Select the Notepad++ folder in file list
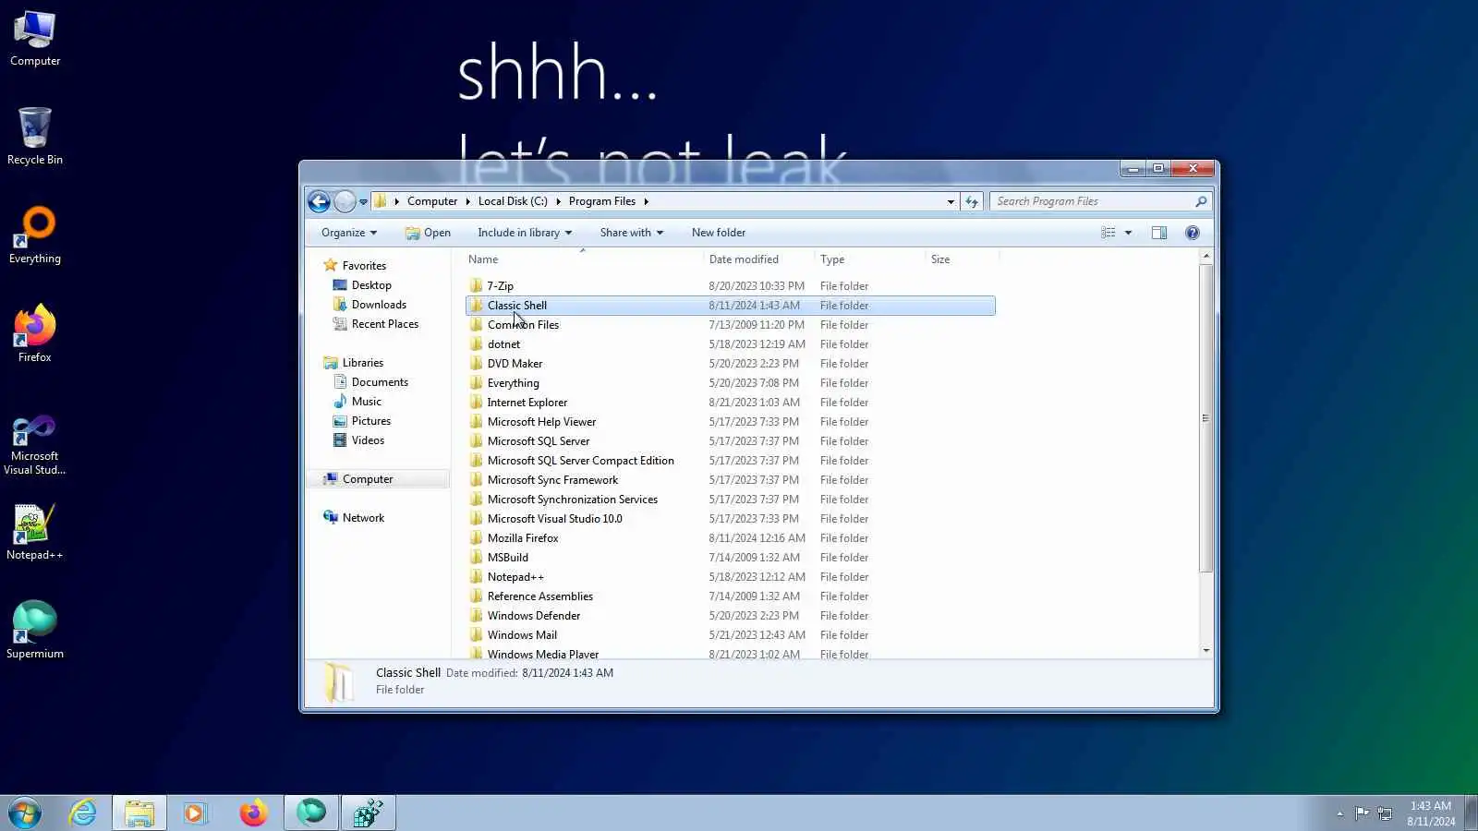1478x831 pixels. coord(730,577)
